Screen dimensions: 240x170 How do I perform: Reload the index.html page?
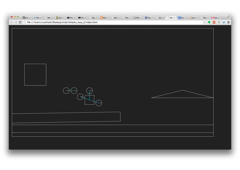20,22
